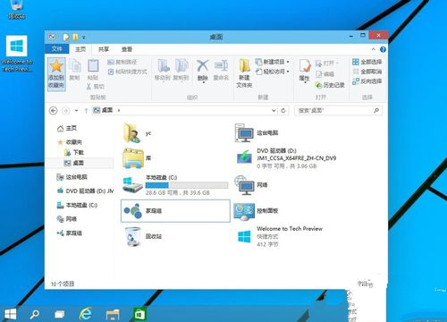447x322 pixels.
Task: Select 桌面 in the navigation pane
Action: tap(74, 163)
